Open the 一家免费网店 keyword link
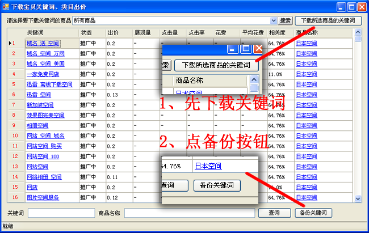Viewport: 369px width, 233px height. point(43,74)
